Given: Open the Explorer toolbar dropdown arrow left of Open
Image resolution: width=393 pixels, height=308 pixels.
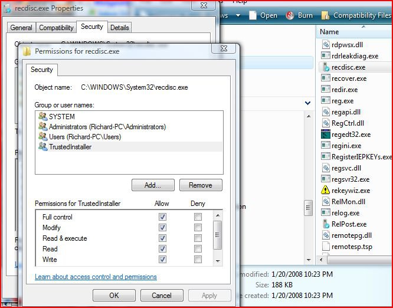Looking at the screenshot, I should [238, 15].
